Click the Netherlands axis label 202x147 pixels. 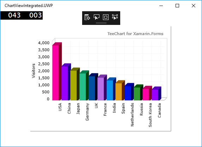(x=132, y=115)
